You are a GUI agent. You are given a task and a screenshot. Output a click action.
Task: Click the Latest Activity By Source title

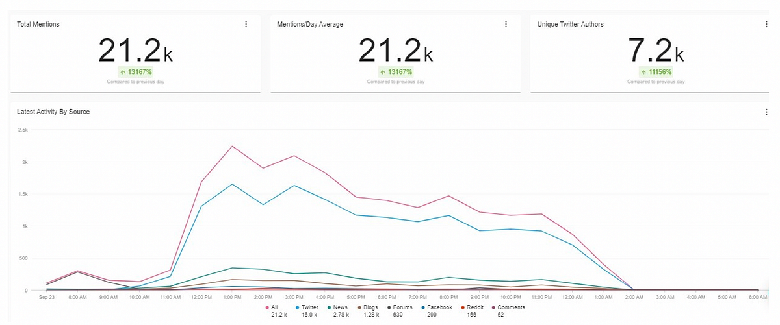(x=53, y=112)
